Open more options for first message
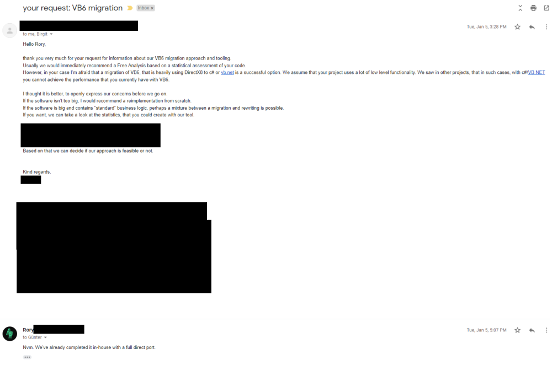The height and width of the screenshot is (365, 552). (546, 26)
